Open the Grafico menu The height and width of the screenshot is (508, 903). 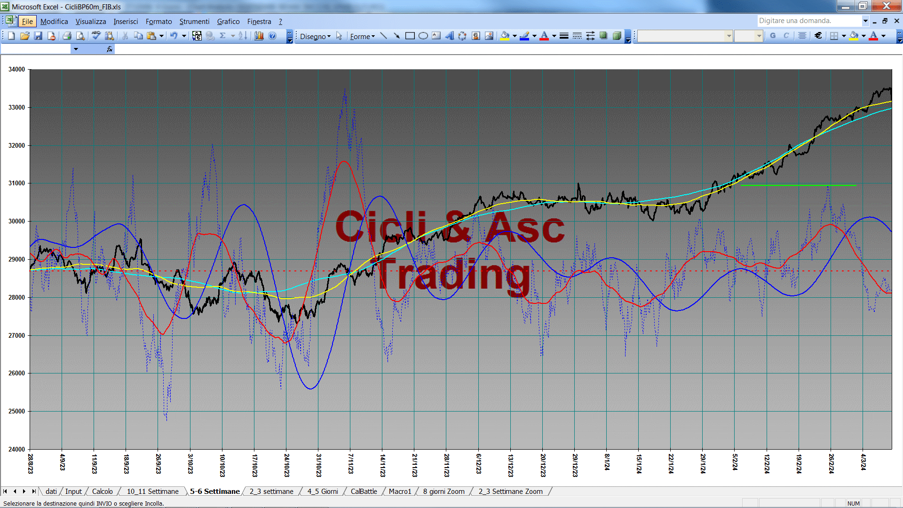228,21
